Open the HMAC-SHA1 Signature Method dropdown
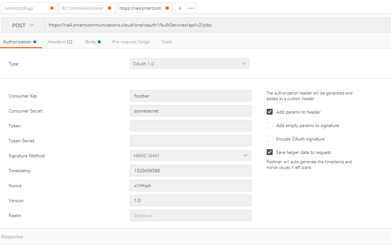This screenshot has height=247, width=391. point(189,155)
